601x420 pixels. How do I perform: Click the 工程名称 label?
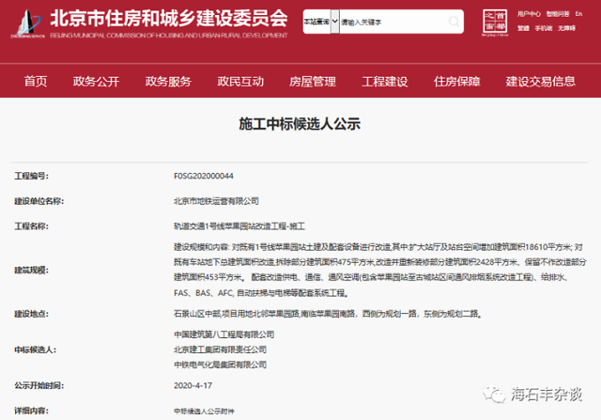31,226
